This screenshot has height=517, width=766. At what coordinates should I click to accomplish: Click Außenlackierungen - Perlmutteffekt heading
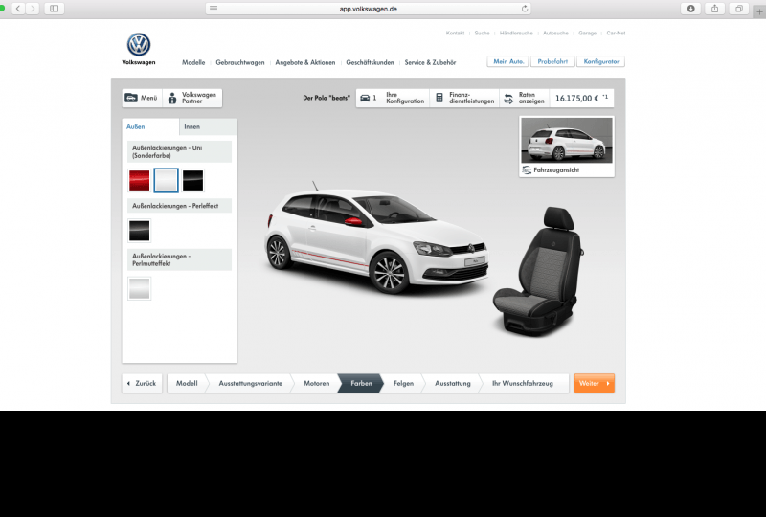click(179, 260)
